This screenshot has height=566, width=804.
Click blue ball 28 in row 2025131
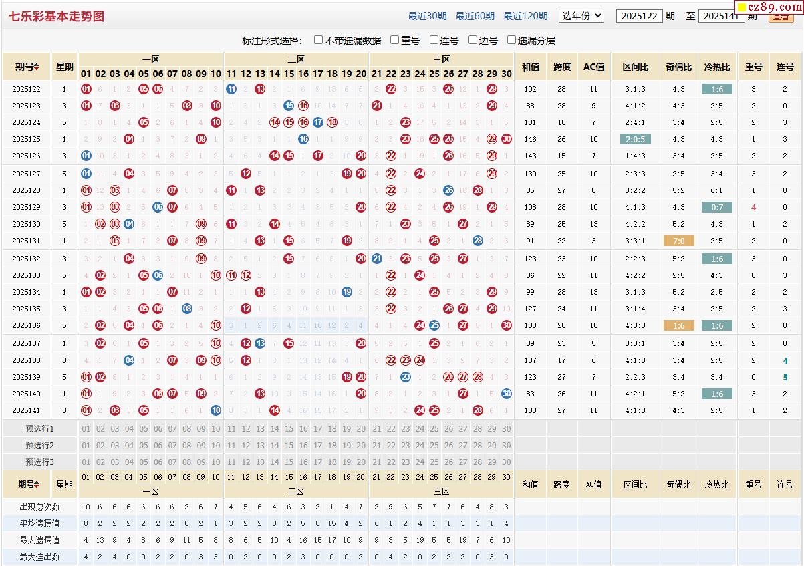point(478,241)
